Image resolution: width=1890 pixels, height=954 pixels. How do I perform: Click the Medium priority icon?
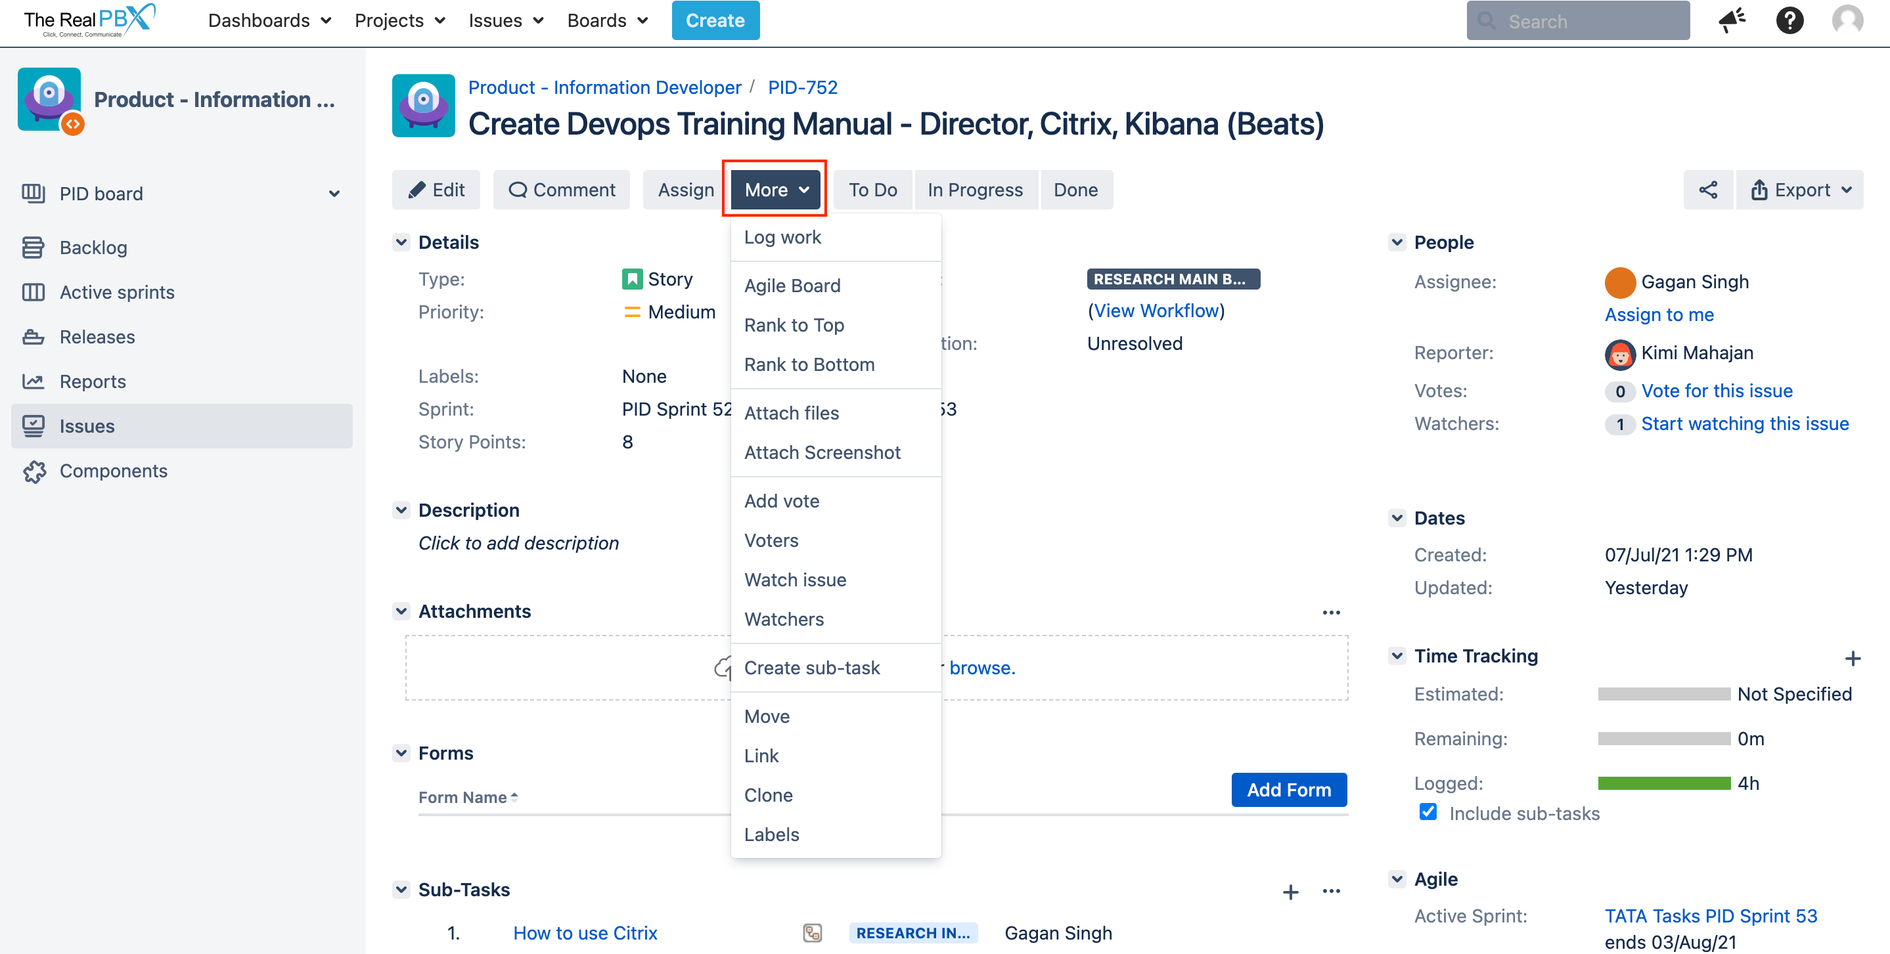tap(632, 313)
